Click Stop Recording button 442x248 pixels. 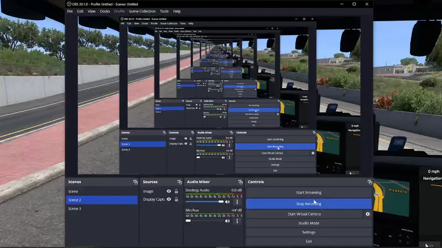[309, 203]
